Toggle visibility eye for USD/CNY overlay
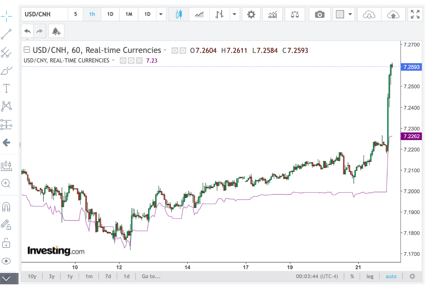The width and height of the screenshot is (428, 286). [x=123, y=61]
